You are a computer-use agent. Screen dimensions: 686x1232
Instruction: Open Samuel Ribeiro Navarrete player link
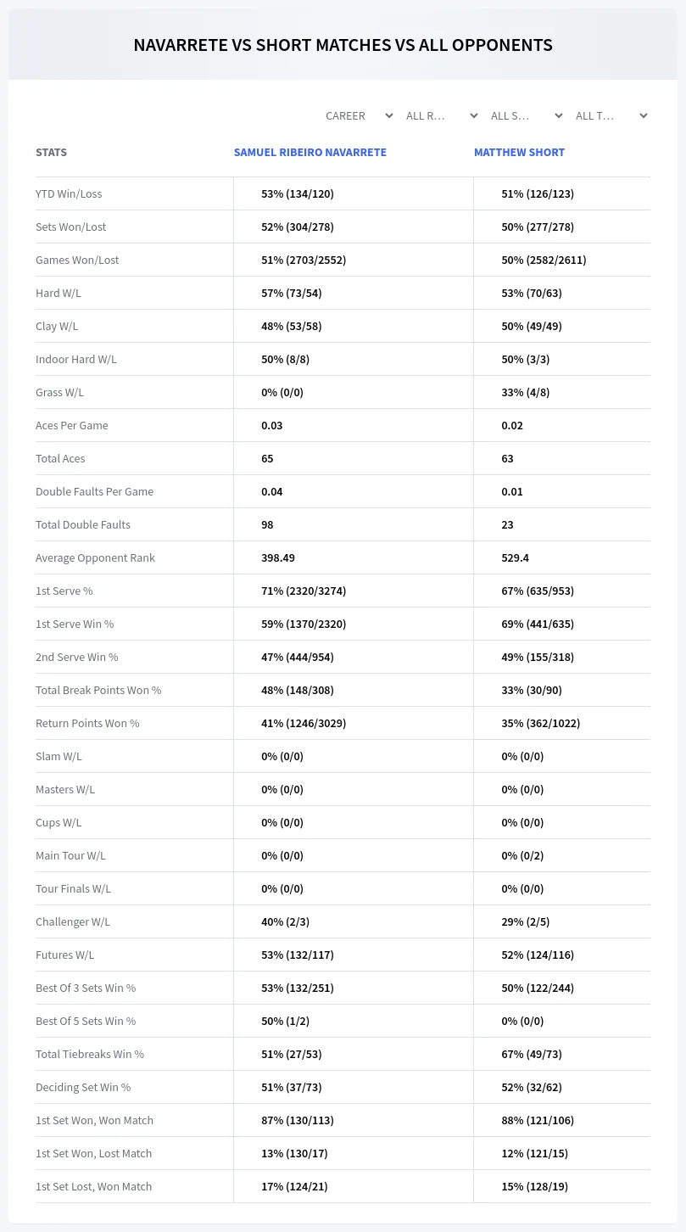coord(310,152)
